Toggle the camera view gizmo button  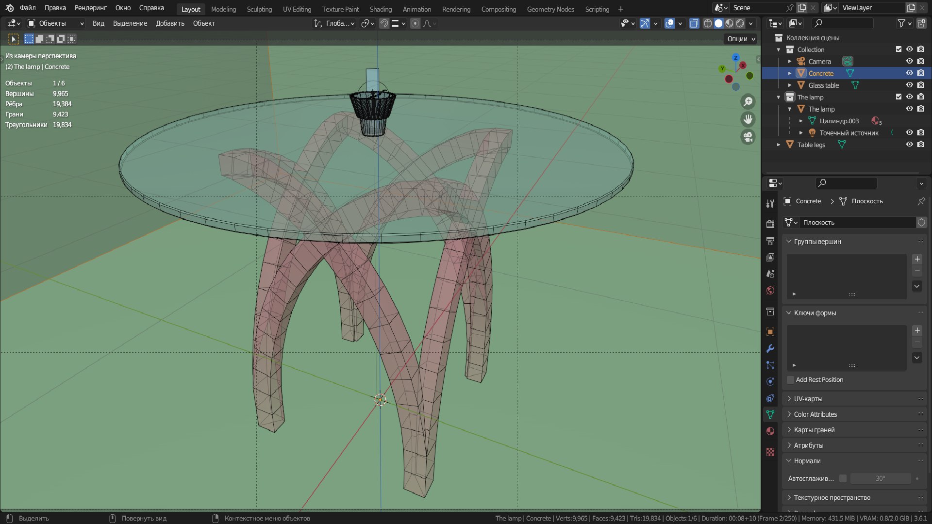(748, 137)
